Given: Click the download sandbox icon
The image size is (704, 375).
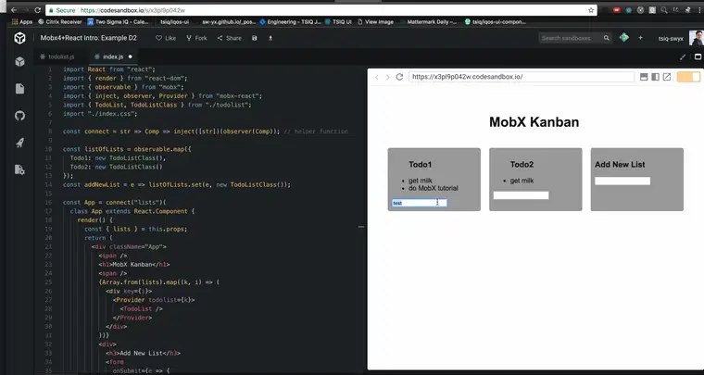Looking at the screenshot, I should click(x=270, y=38).
